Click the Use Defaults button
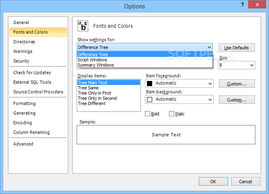This screenshot has width=269, height=194. pos(237,48)
